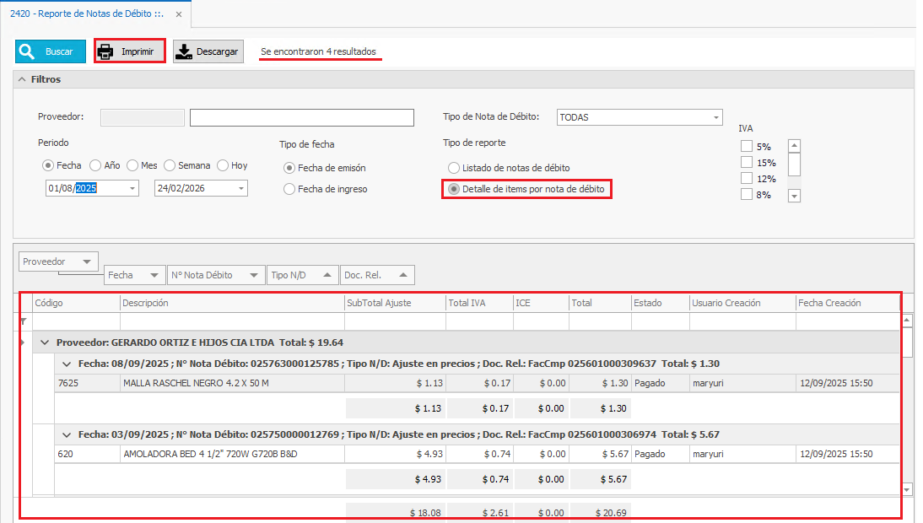Click the Imprimir printer button
Screen dimensions: 923x523
tap(129, 51)
